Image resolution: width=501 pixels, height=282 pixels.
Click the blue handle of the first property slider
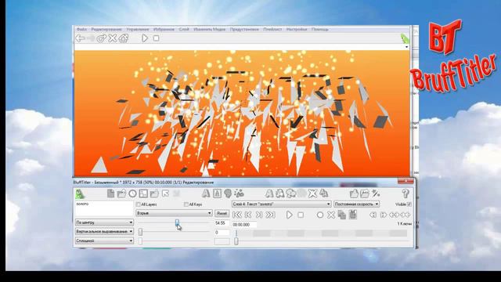[178, 222]
